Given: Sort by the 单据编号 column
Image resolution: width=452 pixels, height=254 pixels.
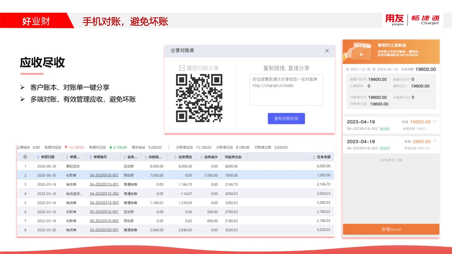Looking at the screenshot, I should pyautogui.click(x=100, y=157).
